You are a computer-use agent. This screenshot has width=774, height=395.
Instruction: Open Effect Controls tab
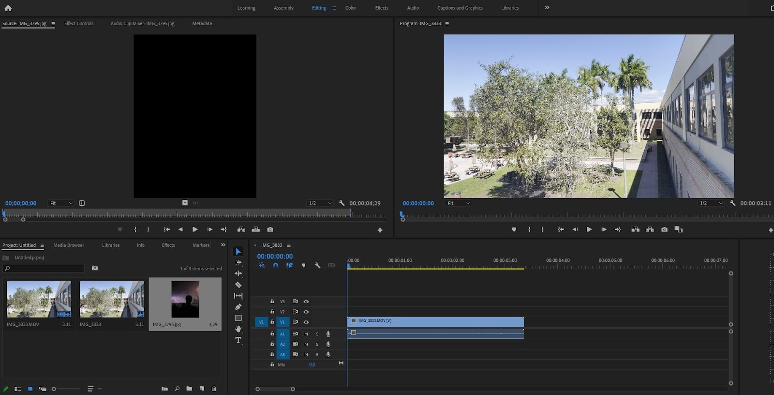coord(79,23)
